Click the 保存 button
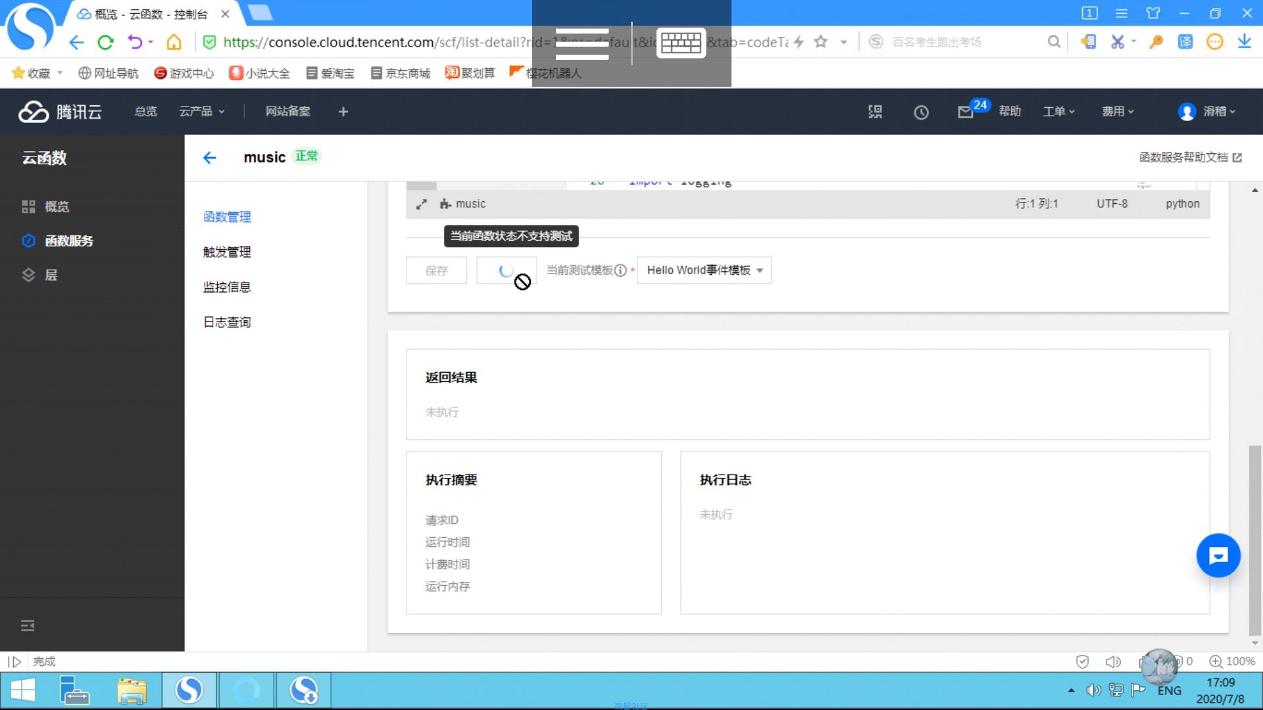Image resolution: width=1263 pixels, height=710 pixels. pyautogui.click(x=436, y=270)
